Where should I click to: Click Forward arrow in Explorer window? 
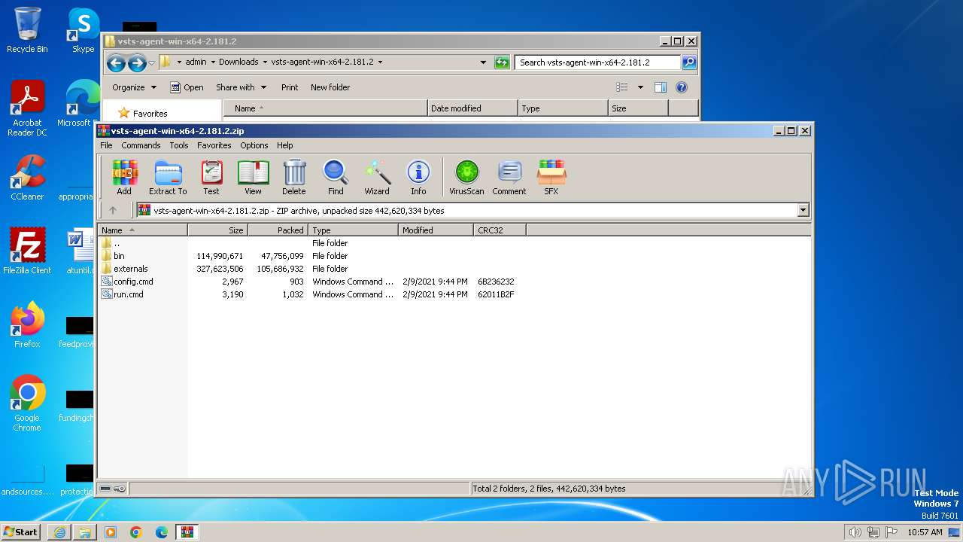(137, 62)
